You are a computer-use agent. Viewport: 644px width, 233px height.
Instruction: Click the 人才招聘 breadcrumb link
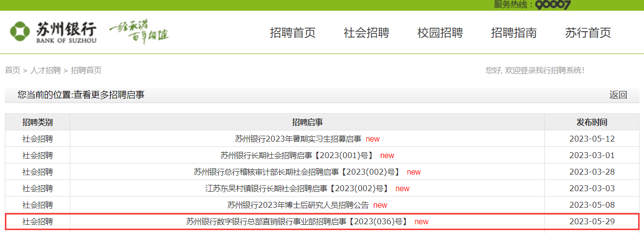(45, 70)
